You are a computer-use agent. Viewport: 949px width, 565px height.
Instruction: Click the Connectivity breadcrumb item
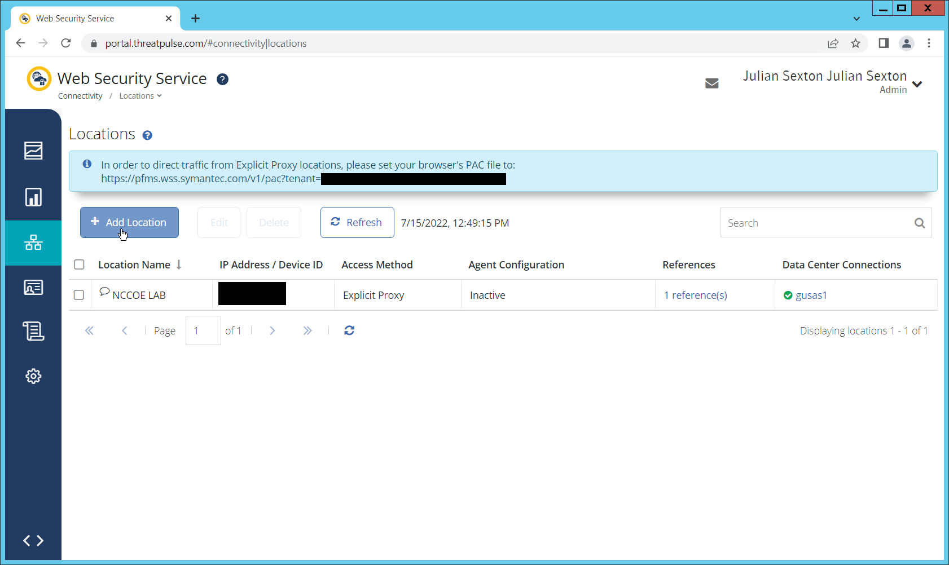(80, 96)
